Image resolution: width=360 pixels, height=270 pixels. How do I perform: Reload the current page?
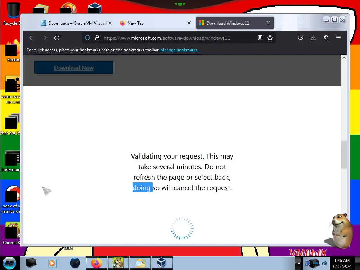click(57, 38)
